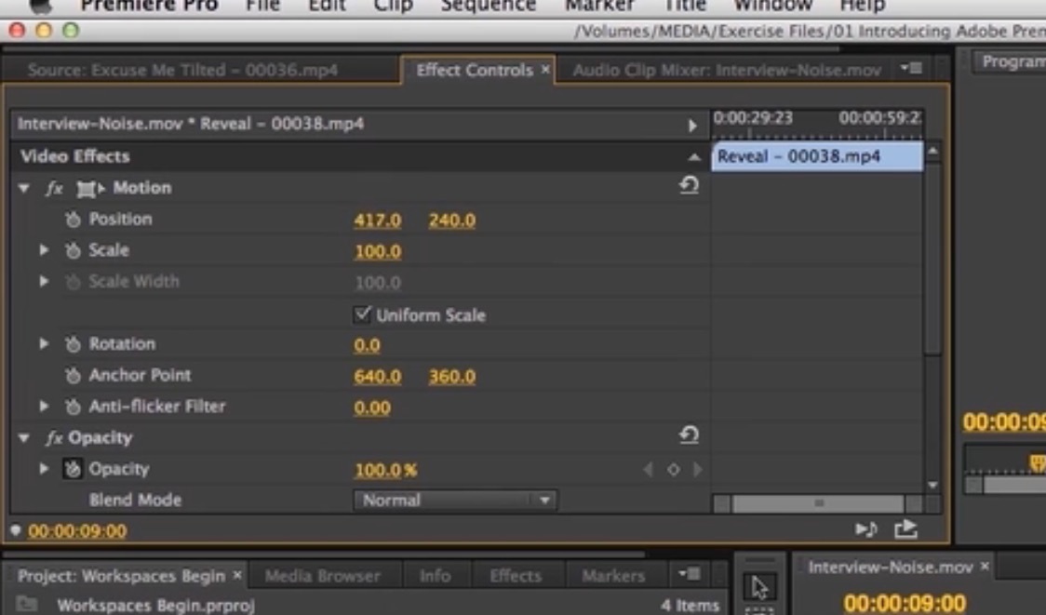Select the Selection arrow tool
Screen dimensions: 1046x615
point(759,588)
